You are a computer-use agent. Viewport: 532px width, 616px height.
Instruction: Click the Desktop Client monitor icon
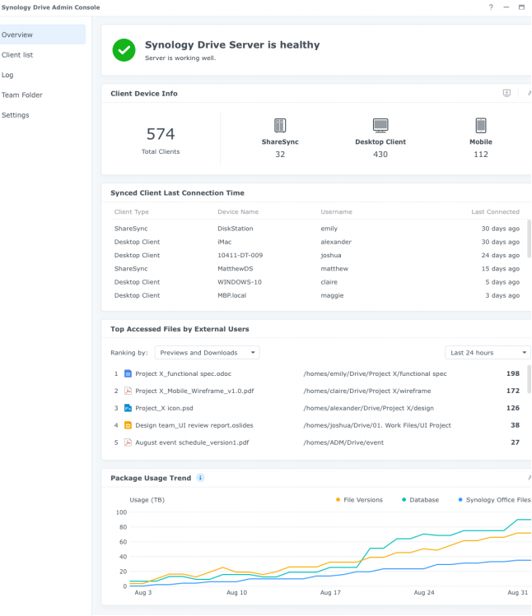380,126
